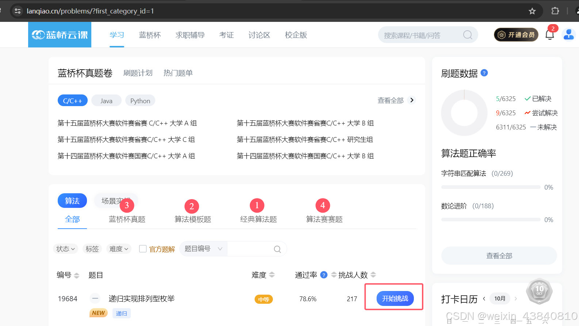Select the 全部 problem tab

pos(72,219)
